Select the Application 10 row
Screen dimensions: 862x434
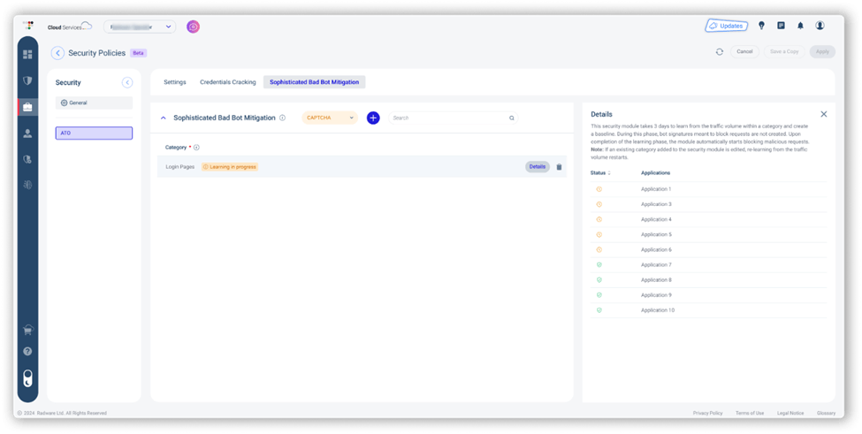[708, 310]
